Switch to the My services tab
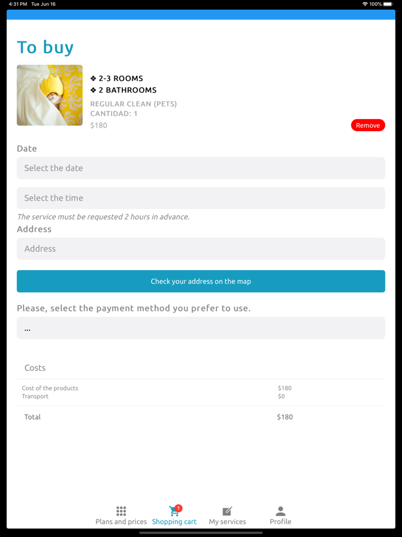The width and height of the screenshot is (402, 537). coord(227,521)
